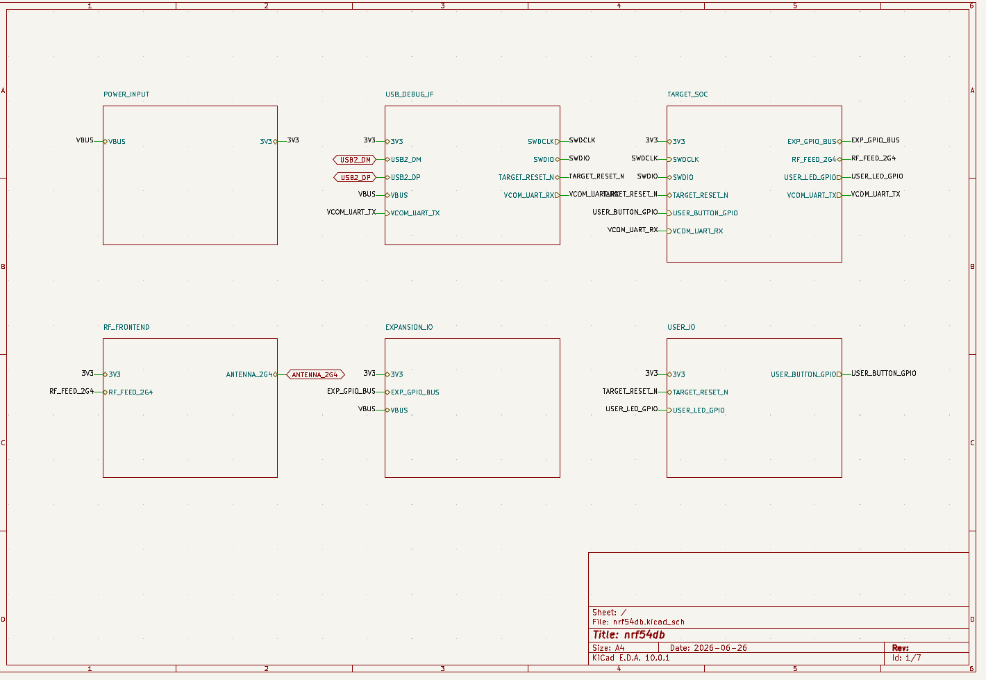Select the USER_IO sheet name label
Image resolution: width=986 pixels, height=680 pixels.
pyautogui.click(x=681, y=327)
